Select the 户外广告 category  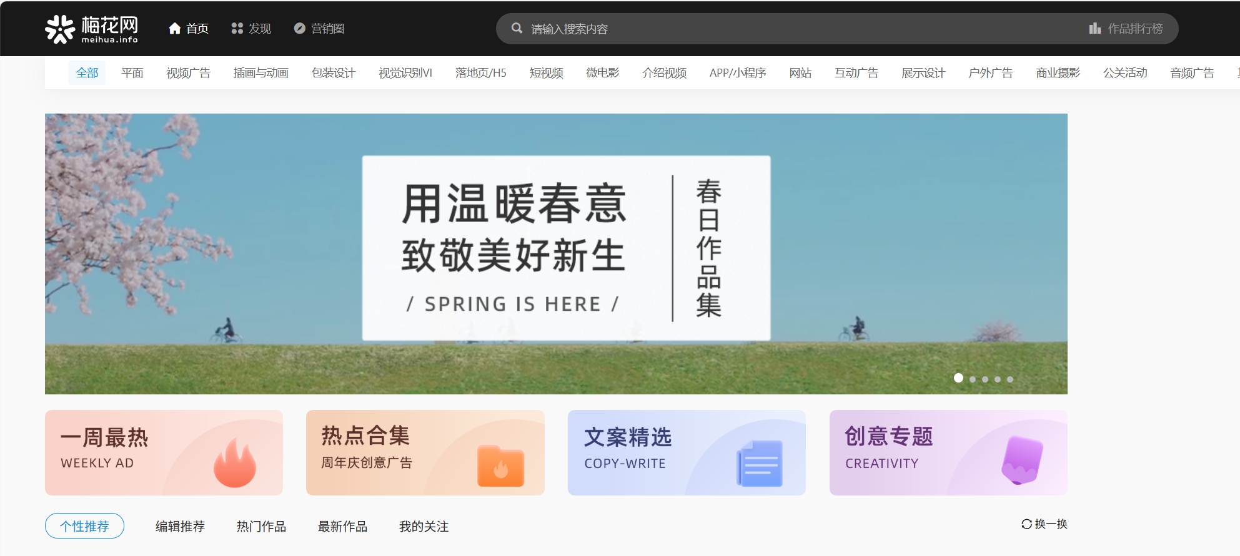pos(991,73)
